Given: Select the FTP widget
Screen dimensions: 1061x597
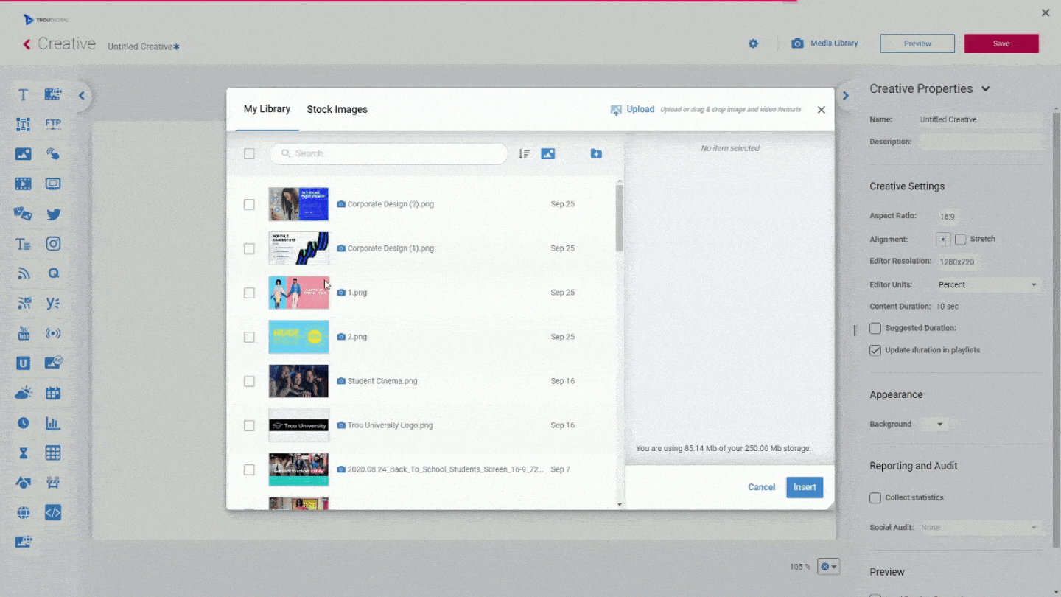Looking at the screenshot, I should click(x=53, y=124).
